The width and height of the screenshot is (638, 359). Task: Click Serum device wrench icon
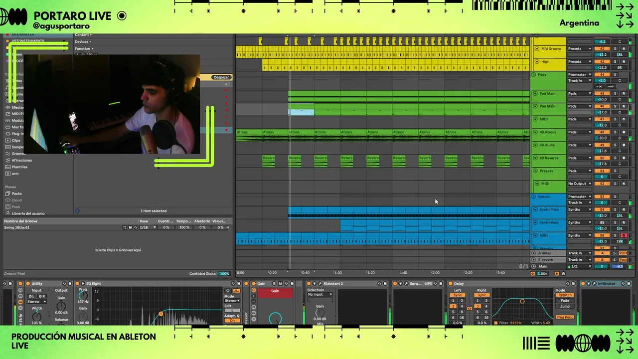tap(406, 283)
